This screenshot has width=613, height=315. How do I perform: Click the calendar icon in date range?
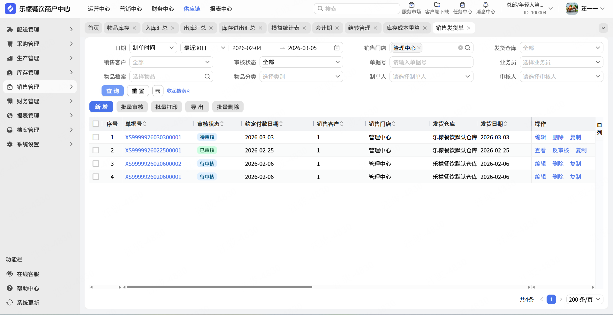[x=337, y=48]
